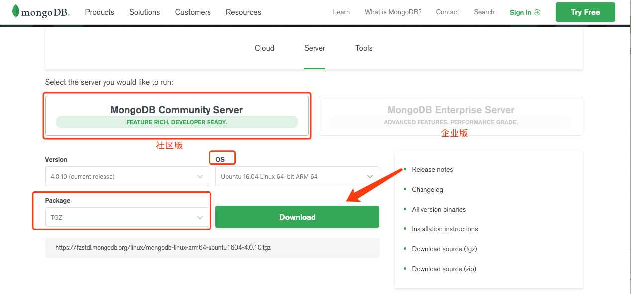Image resolution: width=631 pixels, height=294 pixels.
Task: Switch to the Server tab
Action: (315, 48)
